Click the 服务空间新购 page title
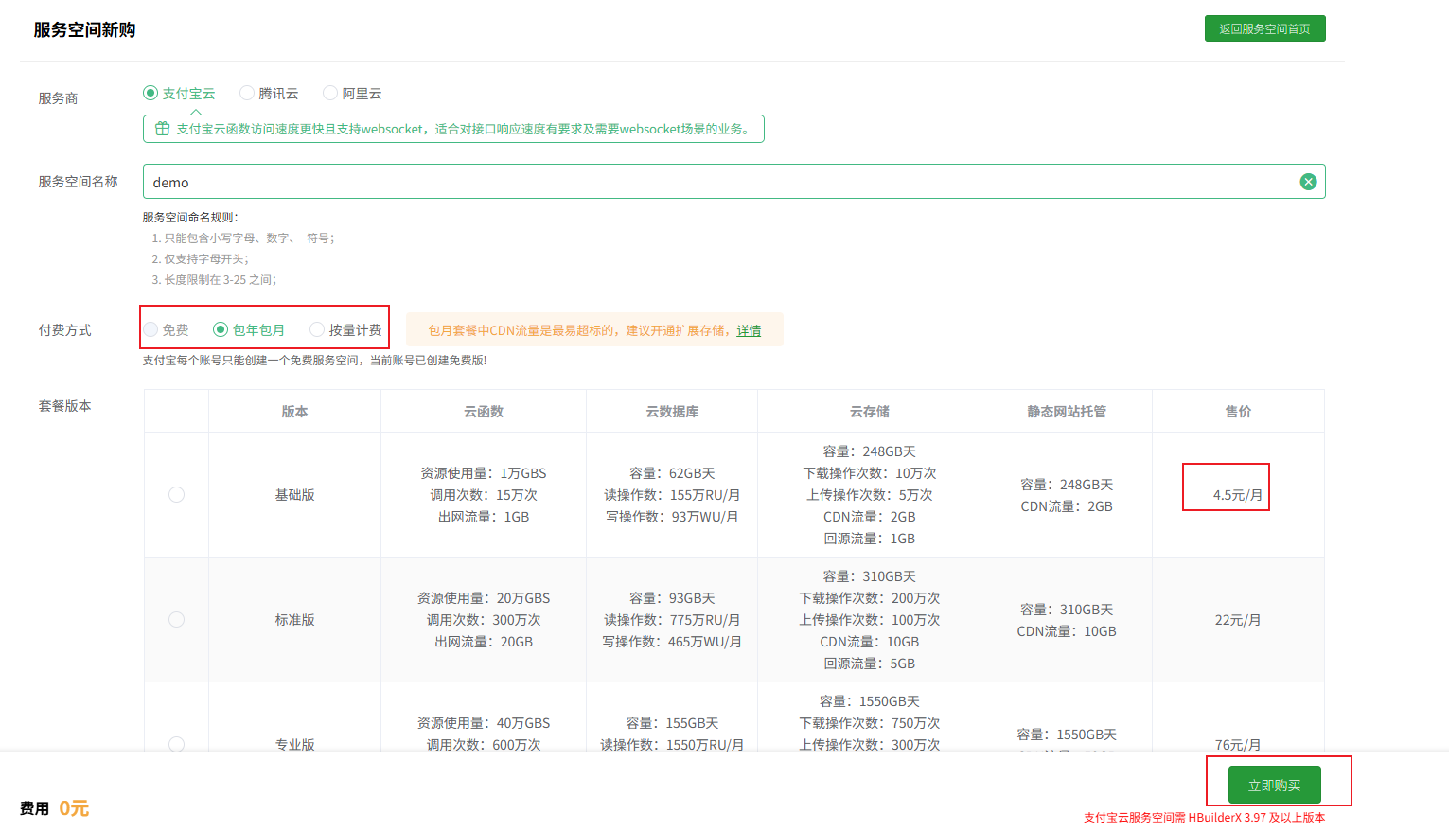 84,29
